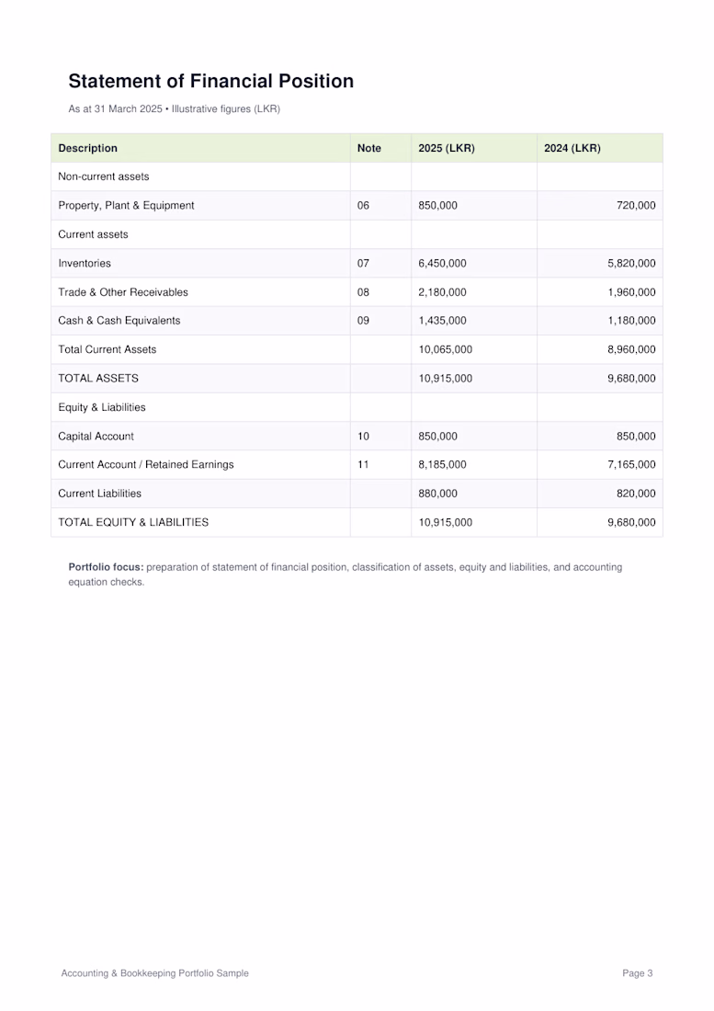Viewport: 714px width, 1011px height.
Task: Click the Portfolio focus bold text
Action: tap(106, 567)
